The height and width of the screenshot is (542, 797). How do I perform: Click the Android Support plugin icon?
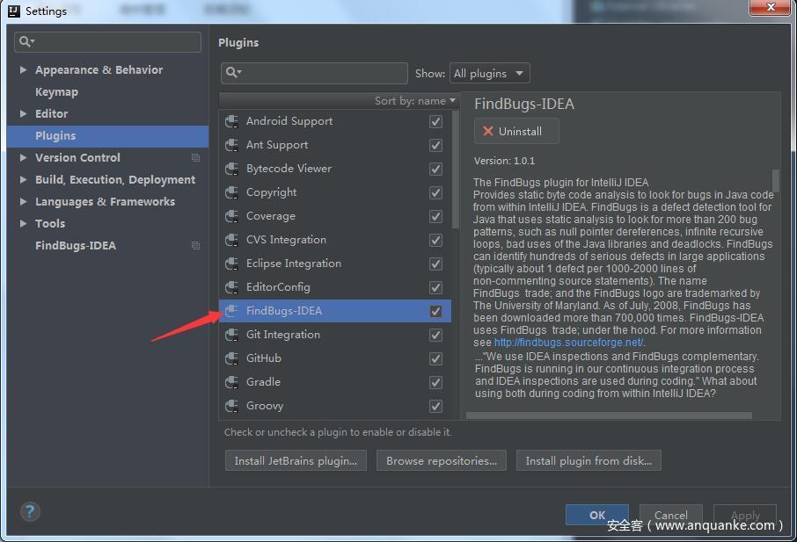[x=231, y=120]
